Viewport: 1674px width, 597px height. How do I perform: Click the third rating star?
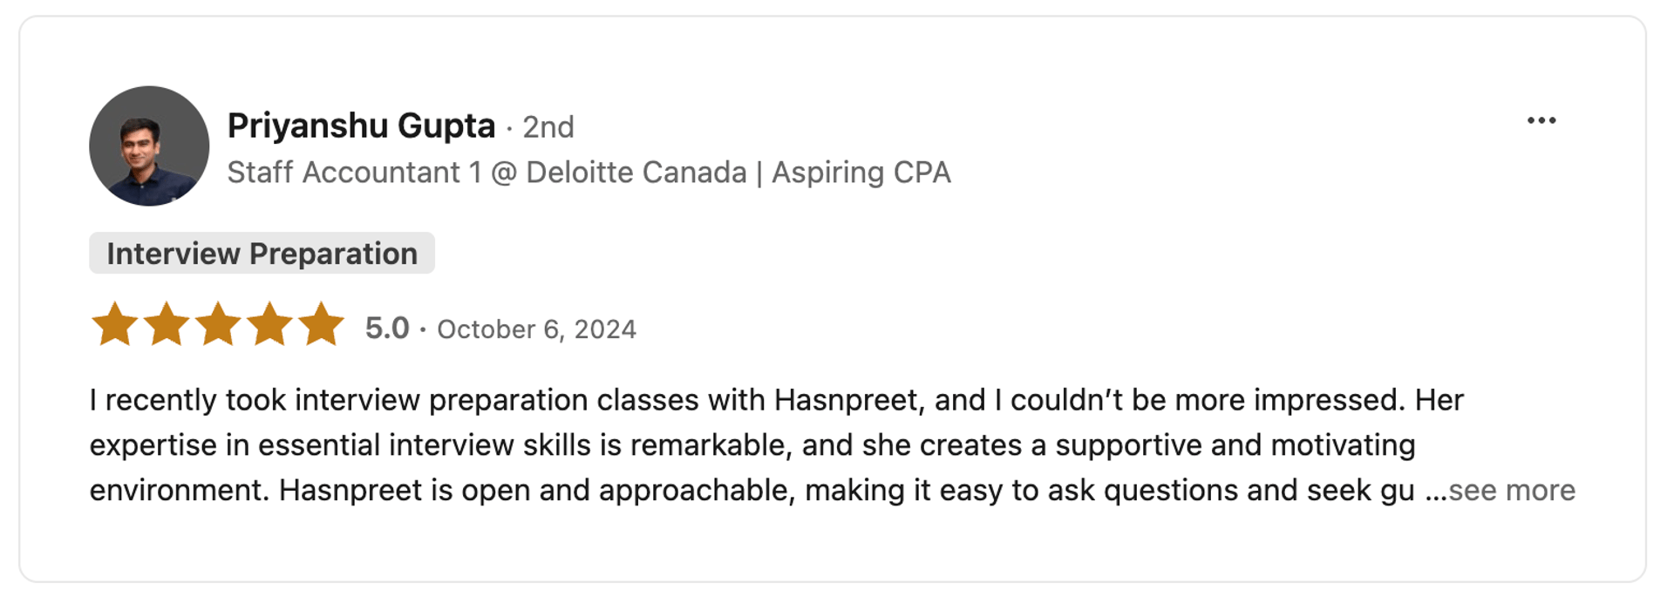point(218,325)
